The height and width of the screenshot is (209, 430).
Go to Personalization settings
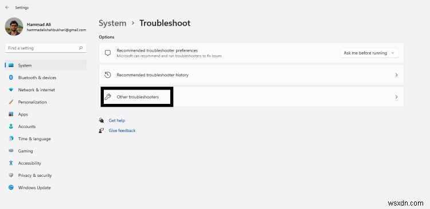point(32,102)
